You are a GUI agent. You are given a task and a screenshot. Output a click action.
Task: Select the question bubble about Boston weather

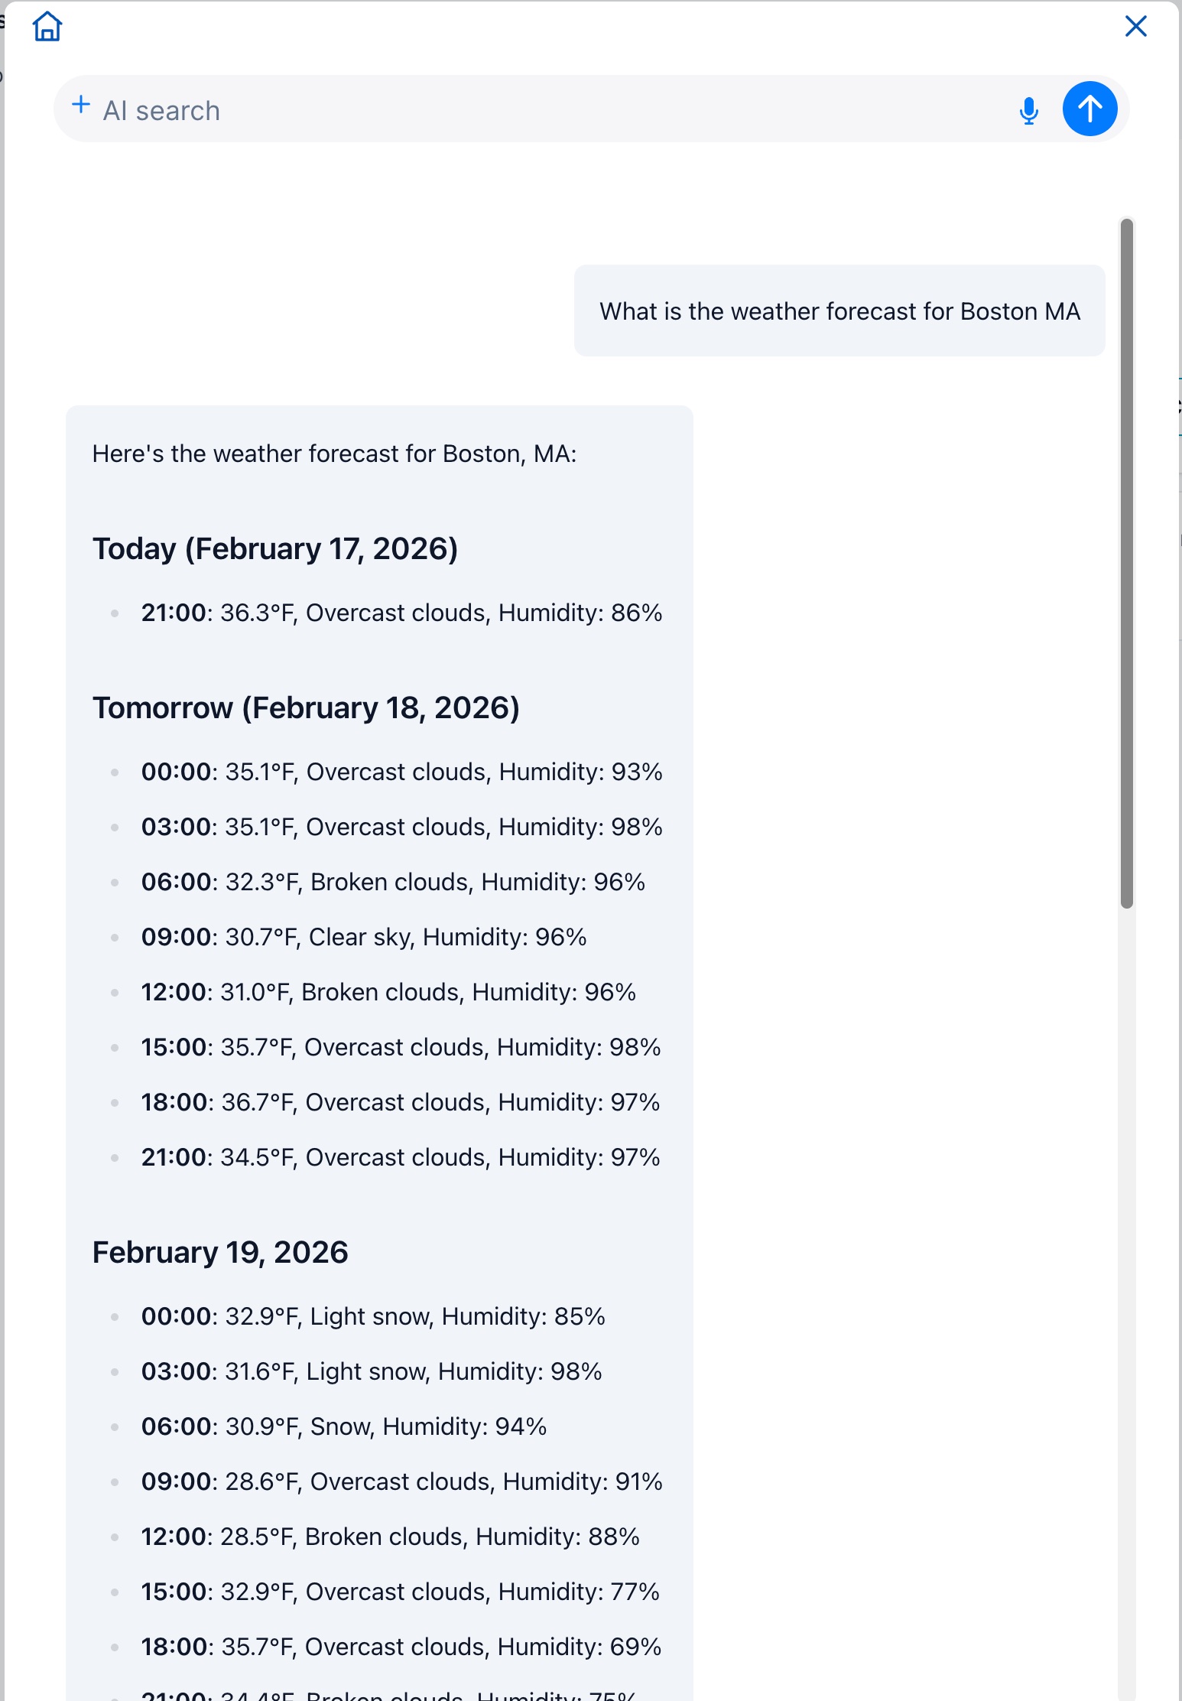point(839,311)
